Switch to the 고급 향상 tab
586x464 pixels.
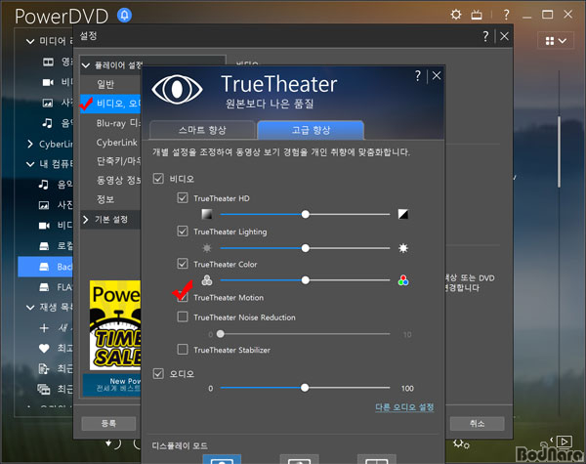pos(311,130)
